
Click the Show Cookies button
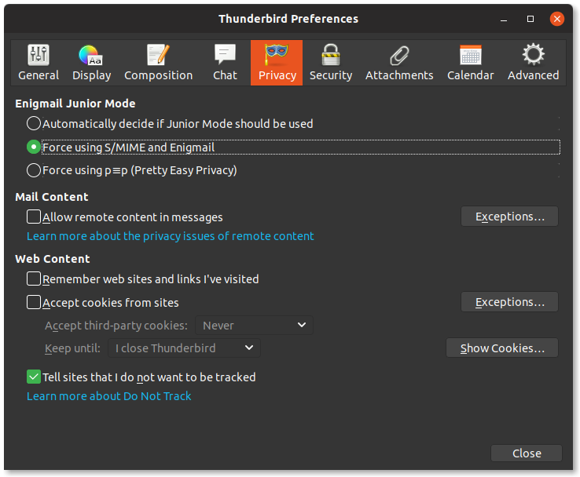click(502, 348)
